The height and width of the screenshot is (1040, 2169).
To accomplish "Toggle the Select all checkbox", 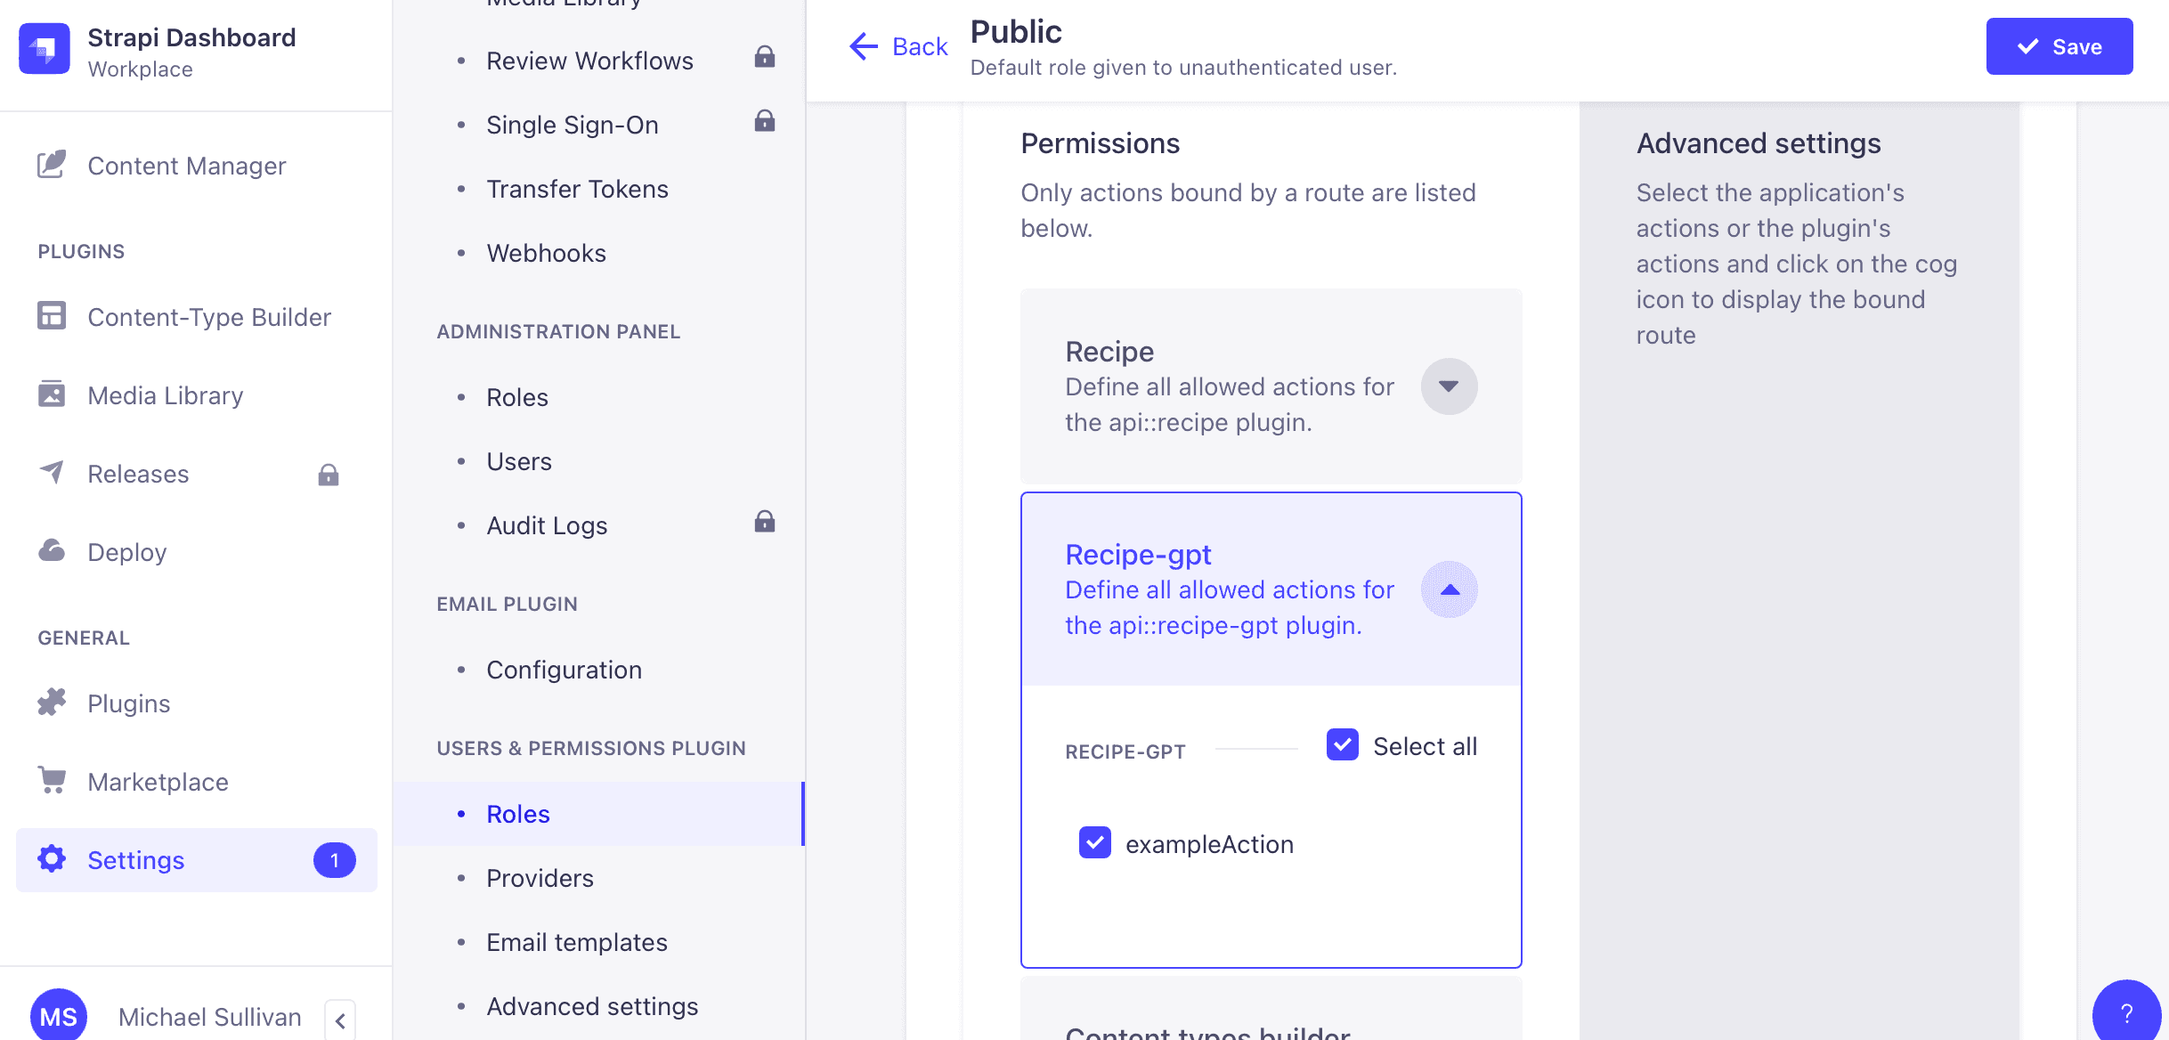I will click(1343, 745).
